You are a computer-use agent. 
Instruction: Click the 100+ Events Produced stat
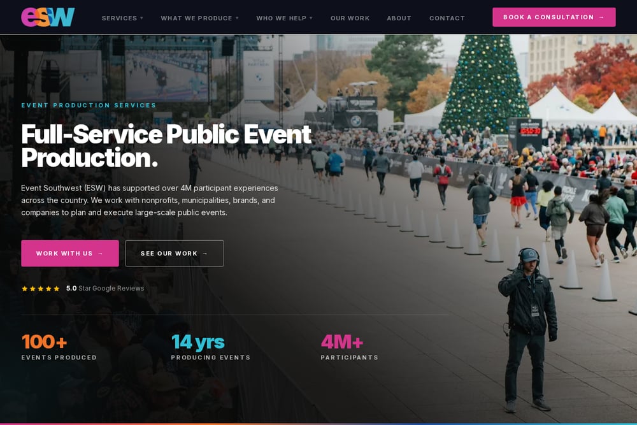pos(59,347)
